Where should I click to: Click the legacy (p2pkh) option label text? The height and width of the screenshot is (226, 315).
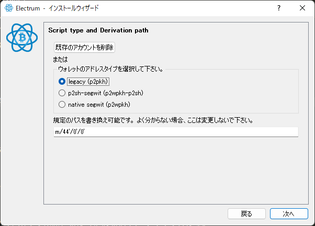tap(88, 82)
